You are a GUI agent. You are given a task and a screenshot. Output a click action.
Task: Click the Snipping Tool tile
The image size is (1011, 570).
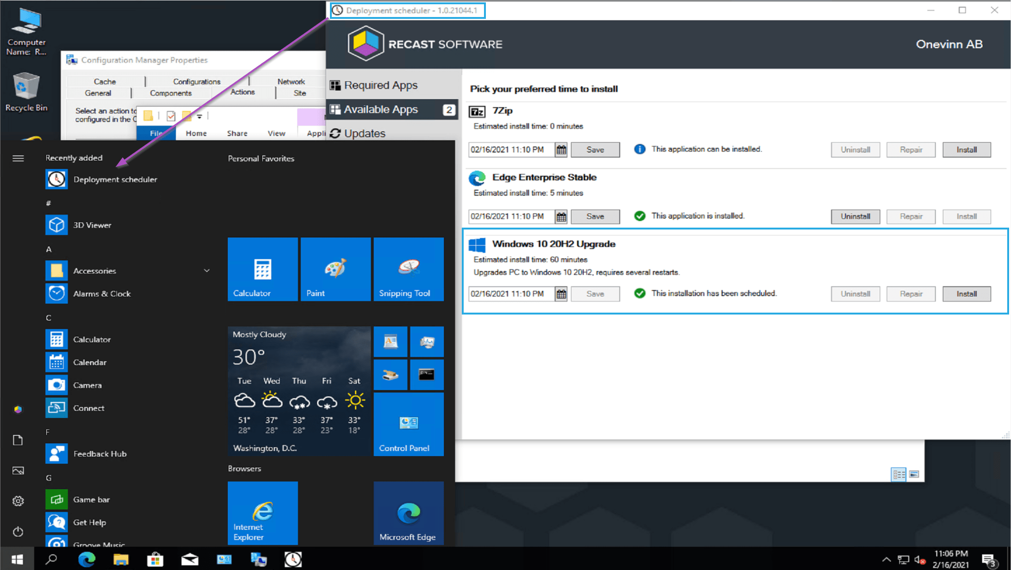[408, 269]
